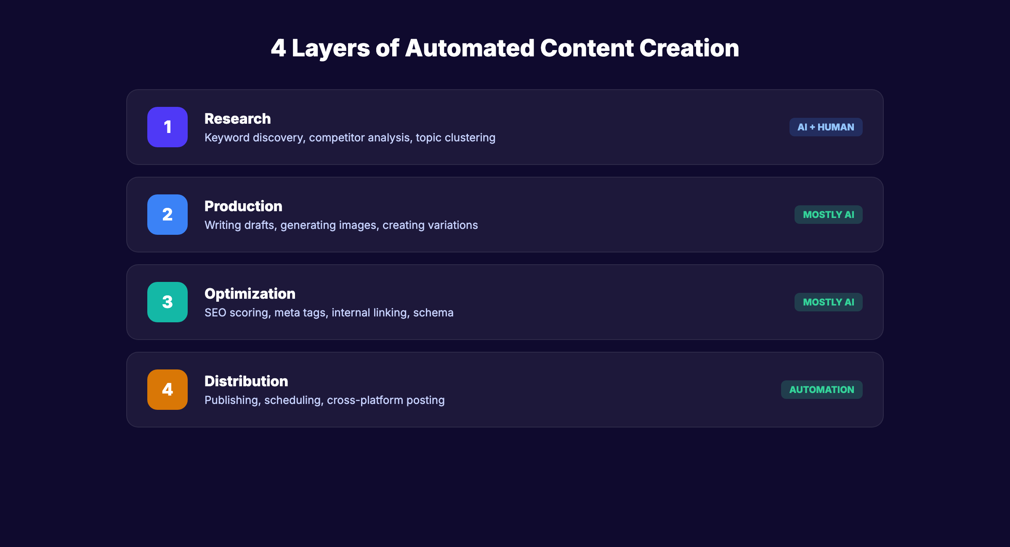The image size is (1010, 547).
Task: Click the MOSTLY AI badge on Optimization
Action: point(828,302)
